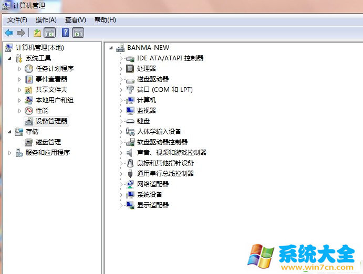Collapse the BANMA-NEW device tree root
Viewport: 363px width, 274px height.
pyautogui.click(x=111, y=48)
